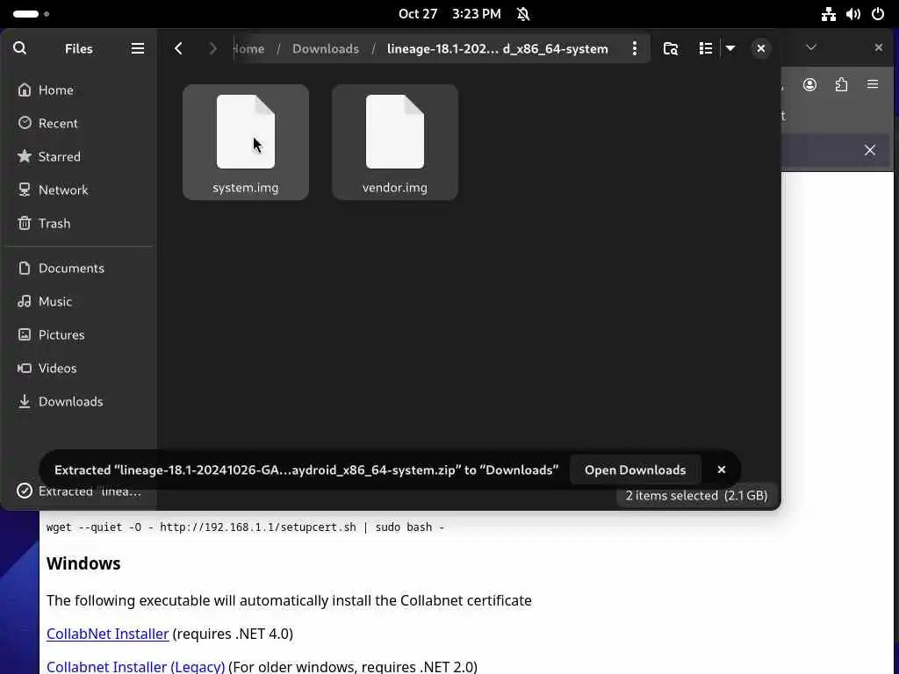The image size is (899, 674).
Task: Open Collabnet Installer (Legacy) link
Action: click(x=135, y=667)
